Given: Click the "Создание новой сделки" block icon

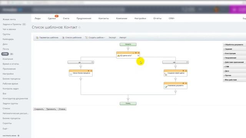Looking at the screenshot, I should click(x=166, y=74).
